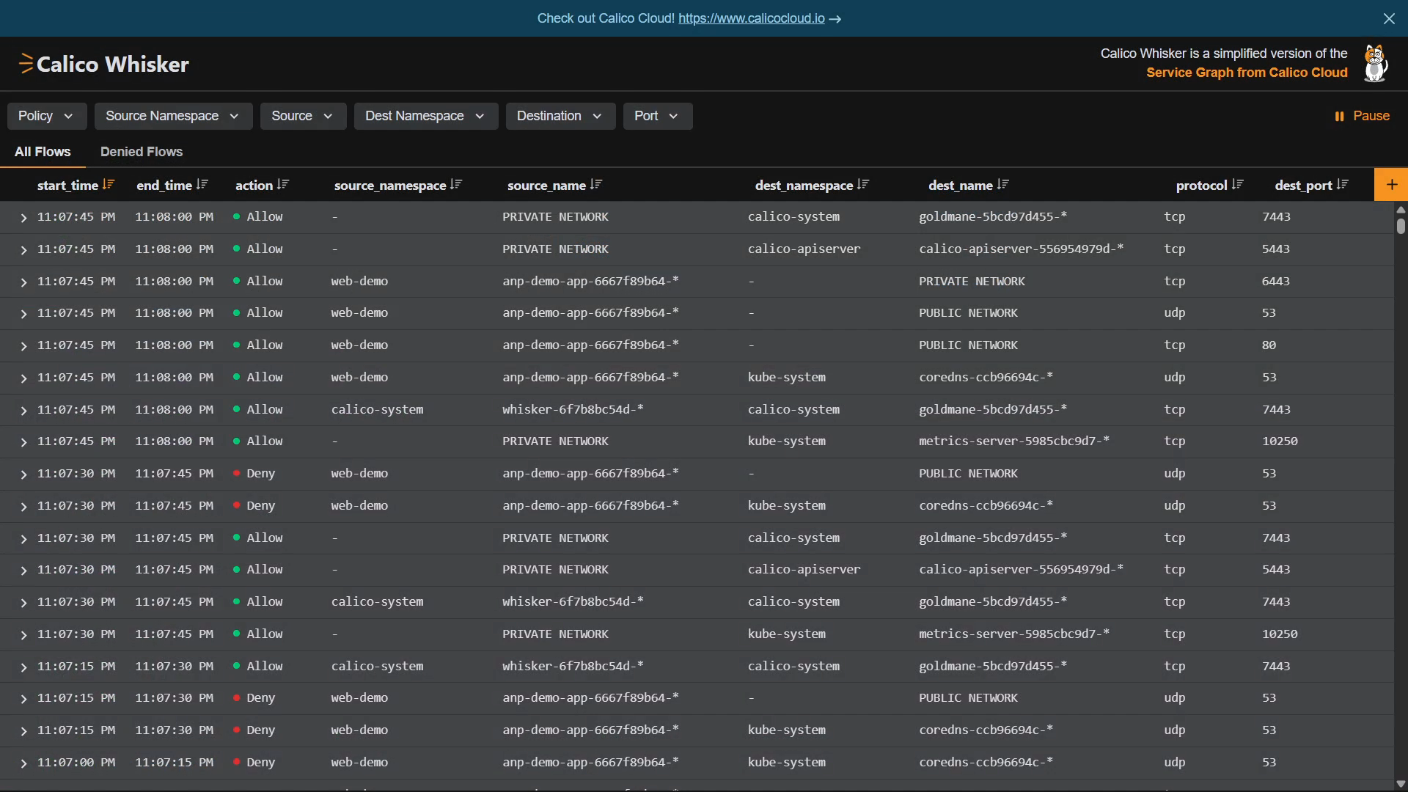The image size is (1408, 792).
Task: Click the orange plus add-column button
Action: click(x=1391, y=185)
